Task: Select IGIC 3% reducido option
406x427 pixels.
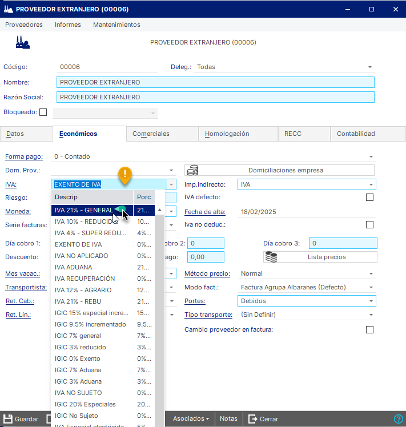Action: click(x=103, y=348)
